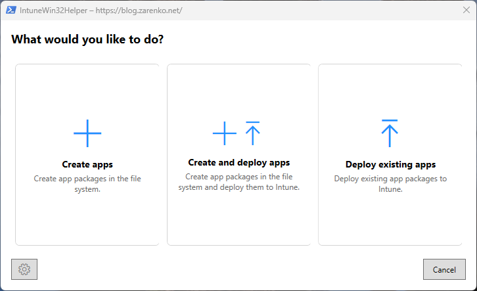Click description mentioning "deploy them to Intune"
This screenshot has width=477, height=291.
pos(238,181)
